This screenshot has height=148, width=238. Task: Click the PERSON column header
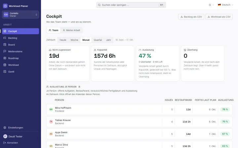(x=59, y=100)
